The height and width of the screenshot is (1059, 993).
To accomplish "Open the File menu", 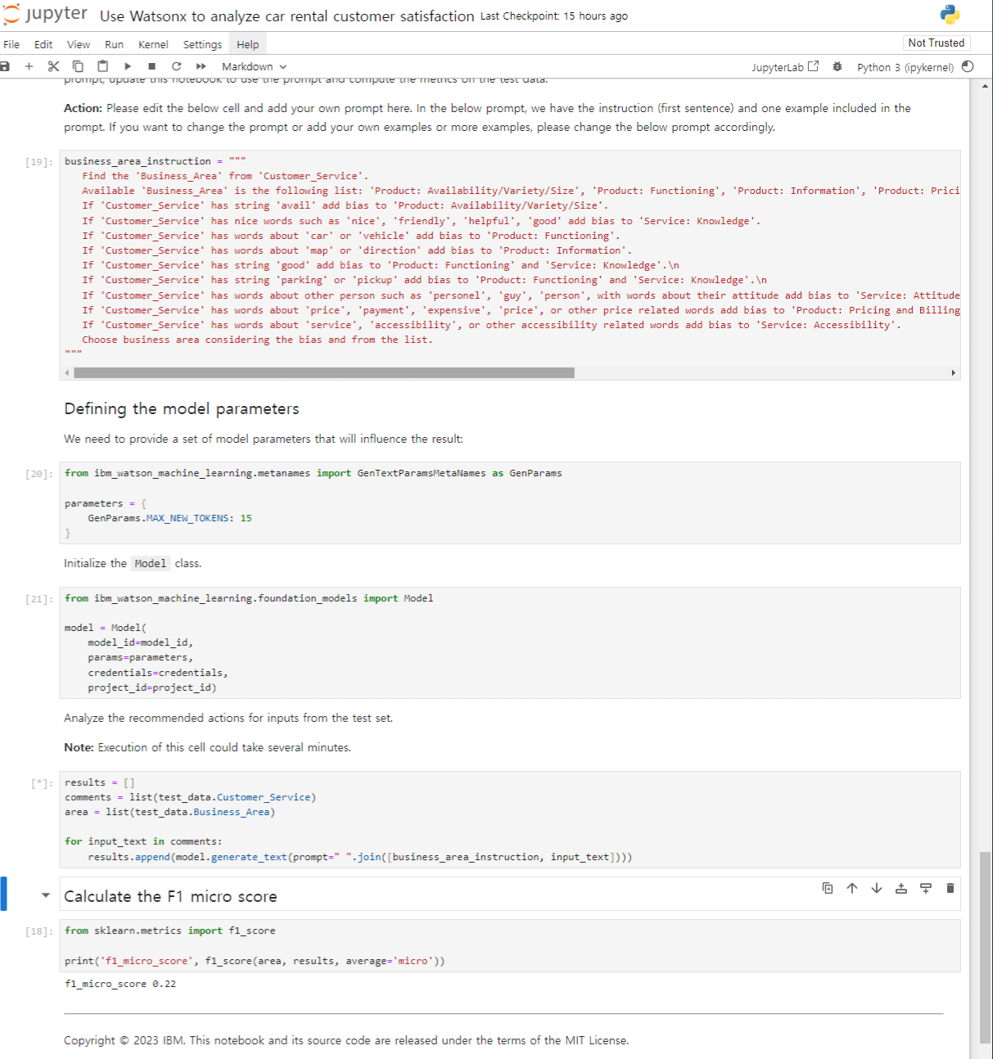I will pyautogui.click(x=11, y=44).
